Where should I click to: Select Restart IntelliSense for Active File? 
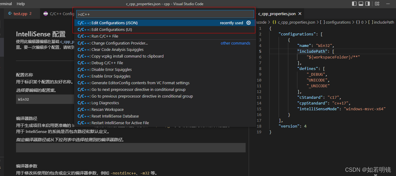click(165, 123)
